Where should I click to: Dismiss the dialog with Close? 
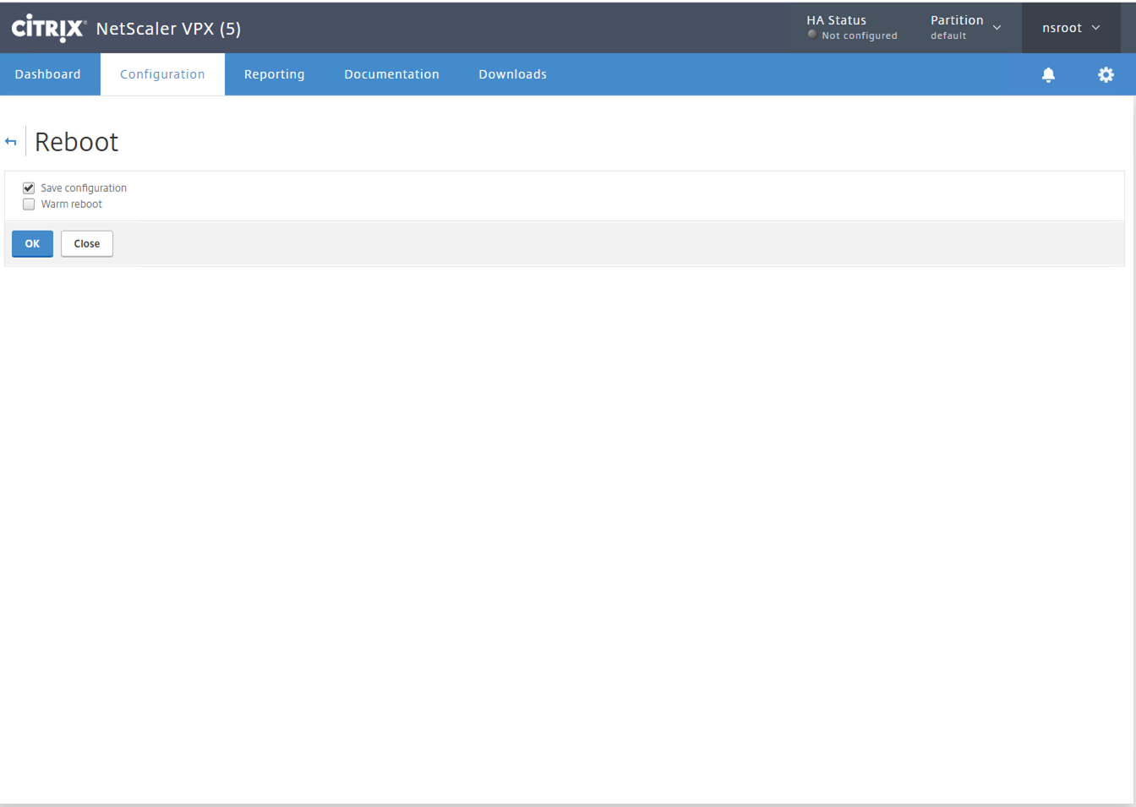(x=86, y=243)
